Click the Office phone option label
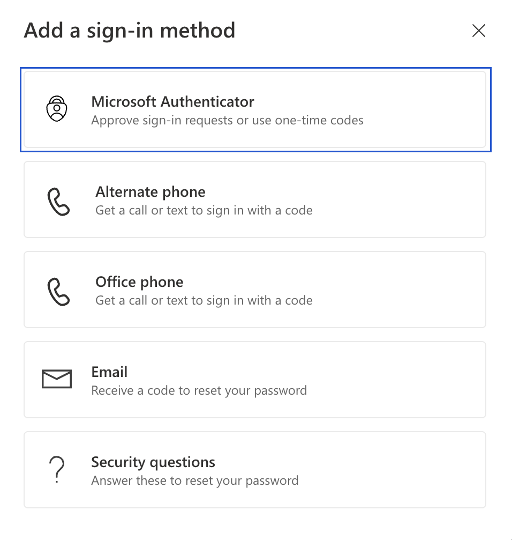The height and width of the screenshot is (540, 512). coord(139,282)
